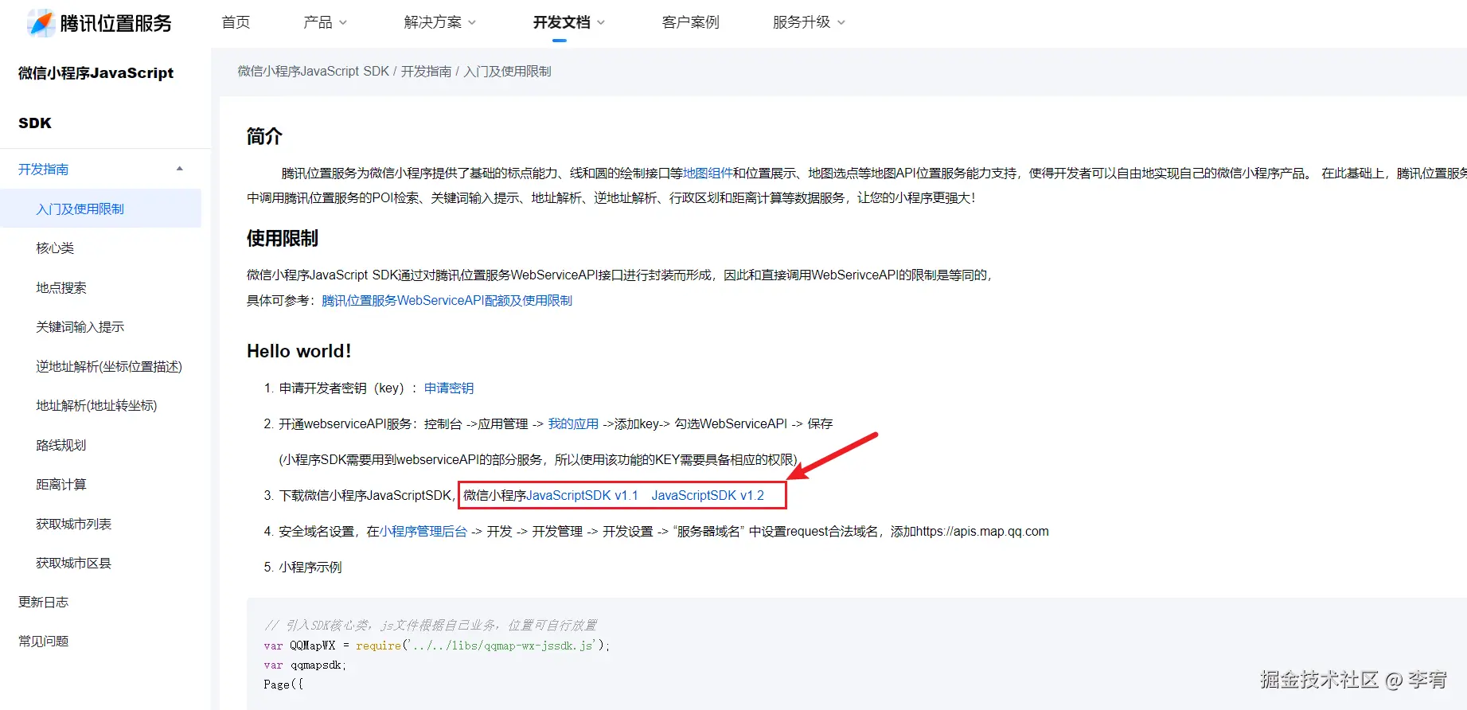Expand the 解决方案 dropdown chevron
The width and height of the screenshot is (1467, 710).
[472, 23]
